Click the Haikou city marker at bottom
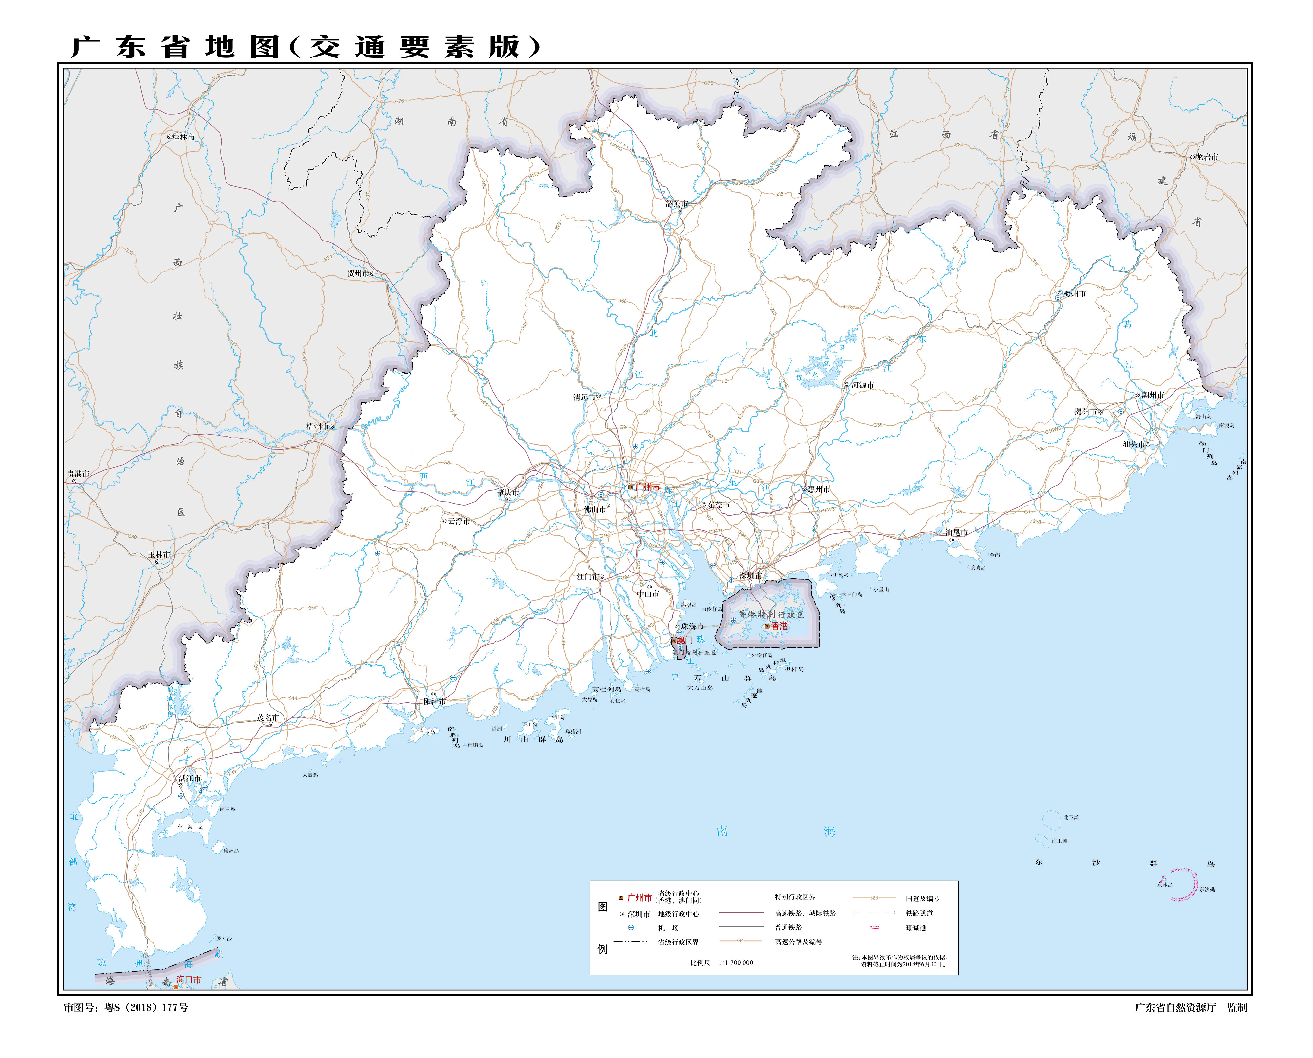1313x1058 pixels. point(176,987)
